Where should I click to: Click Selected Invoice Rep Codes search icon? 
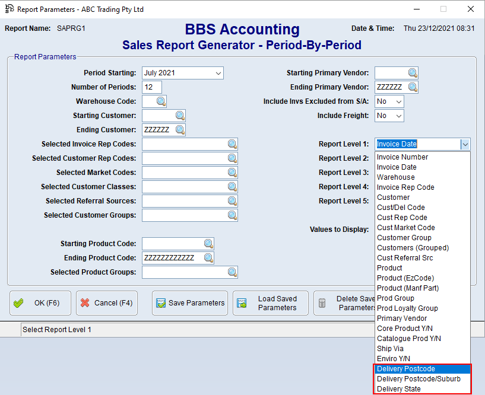pos(232,144)
